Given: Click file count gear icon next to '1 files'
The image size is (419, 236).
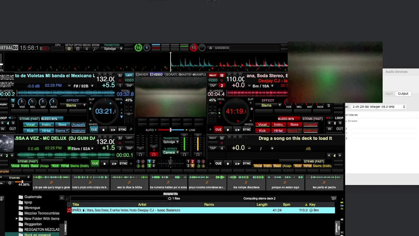Looking at the screenshot, I should click(x=170, y=199).
